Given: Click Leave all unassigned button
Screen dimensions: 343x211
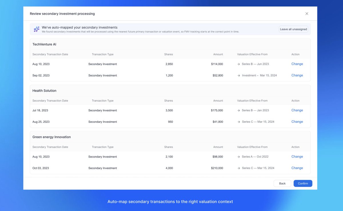Looking at the screenshot, I should [x=294, y=29].
